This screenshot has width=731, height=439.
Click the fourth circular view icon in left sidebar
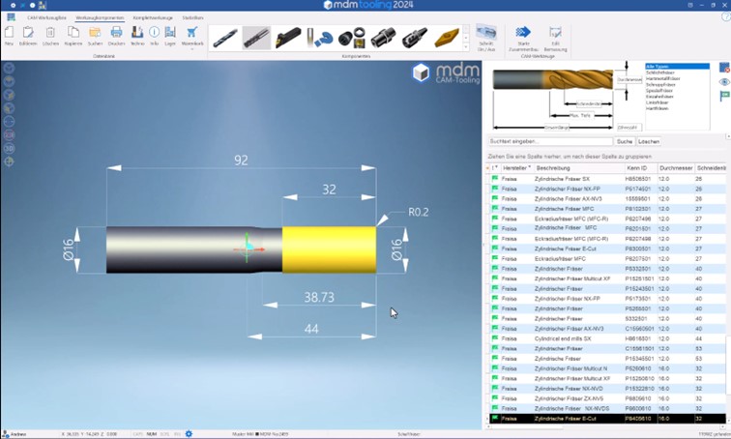[x=9, y=108]
